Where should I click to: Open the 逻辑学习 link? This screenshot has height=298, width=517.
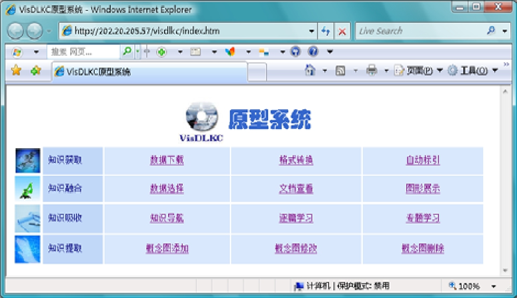(296, 218)
